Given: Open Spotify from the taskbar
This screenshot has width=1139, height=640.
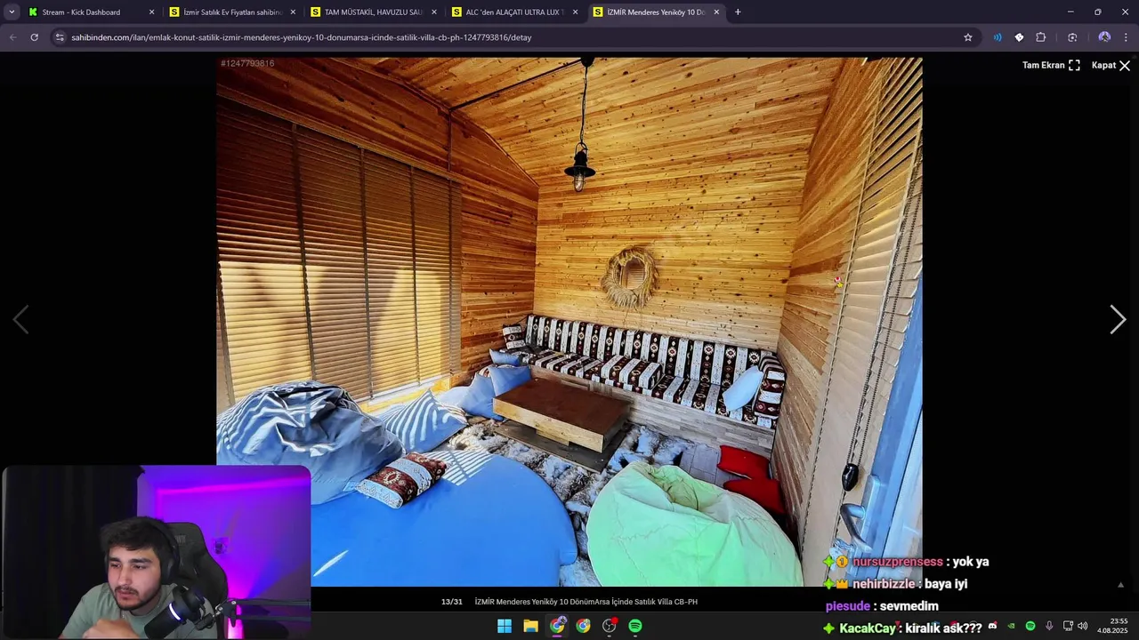Looking at the screenshot, I should (635, 626).
